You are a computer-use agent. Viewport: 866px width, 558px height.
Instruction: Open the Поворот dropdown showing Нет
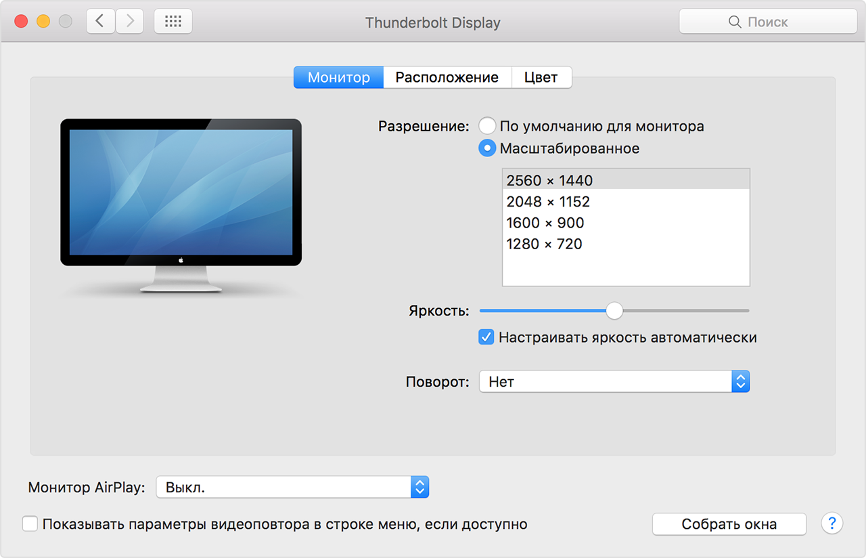pos(614,382)
